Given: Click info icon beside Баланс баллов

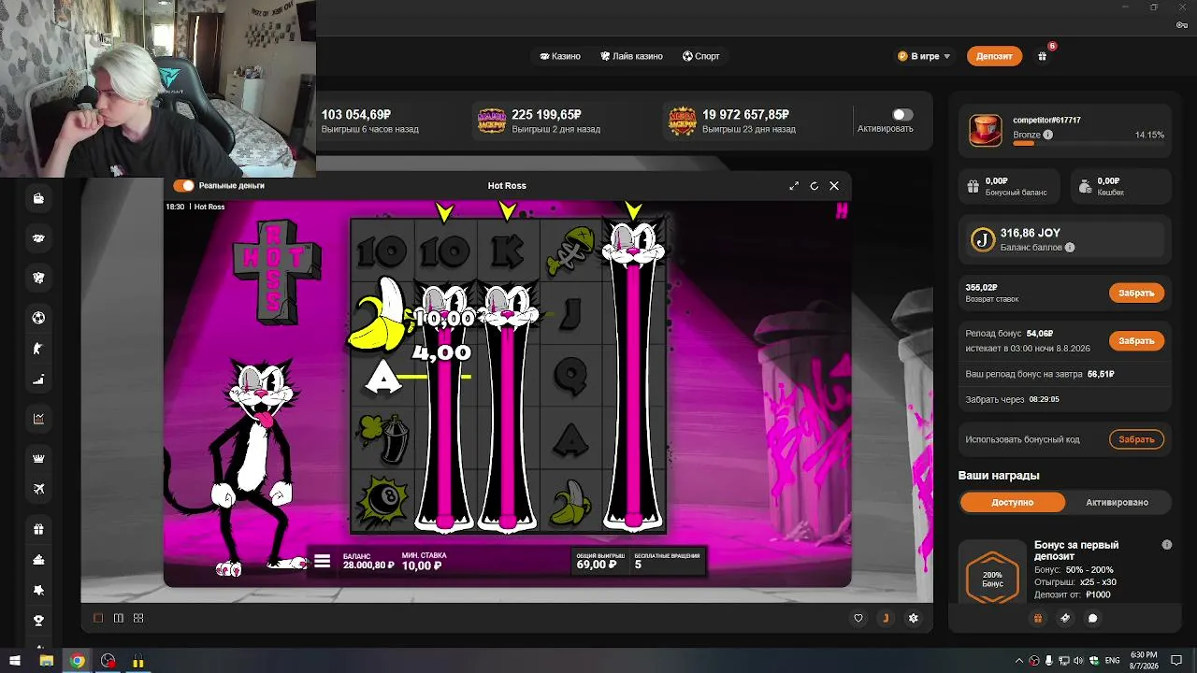Looking at the screenshot, I should [x=1070, y=248].
